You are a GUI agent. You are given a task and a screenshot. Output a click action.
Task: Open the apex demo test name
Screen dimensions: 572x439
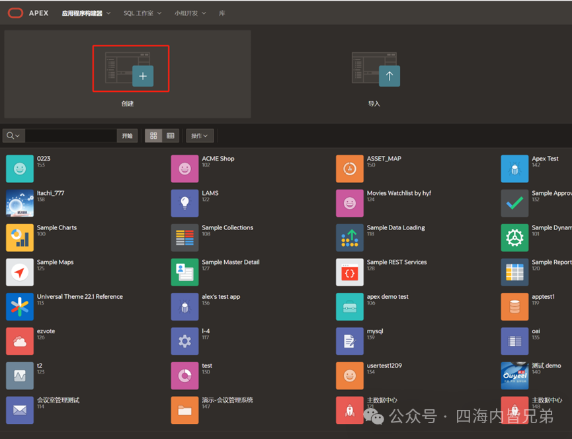(388, 296)
